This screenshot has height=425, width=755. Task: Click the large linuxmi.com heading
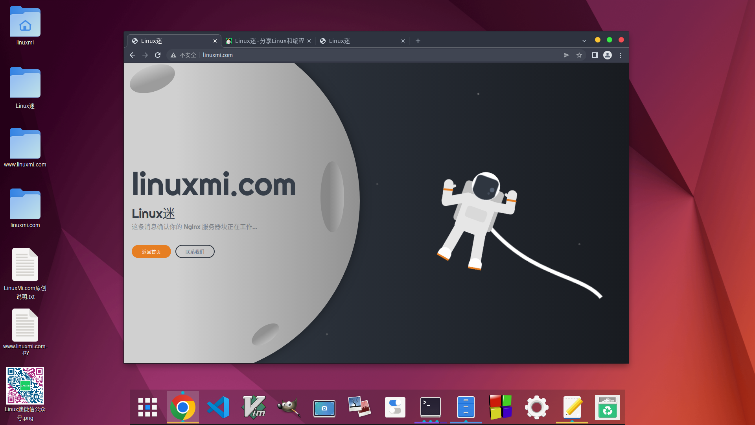pos(214,184)
